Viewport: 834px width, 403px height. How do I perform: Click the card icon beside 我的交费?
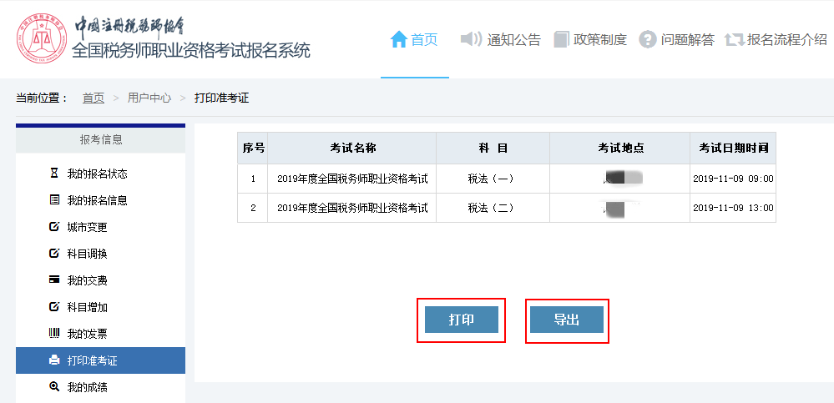54,280
